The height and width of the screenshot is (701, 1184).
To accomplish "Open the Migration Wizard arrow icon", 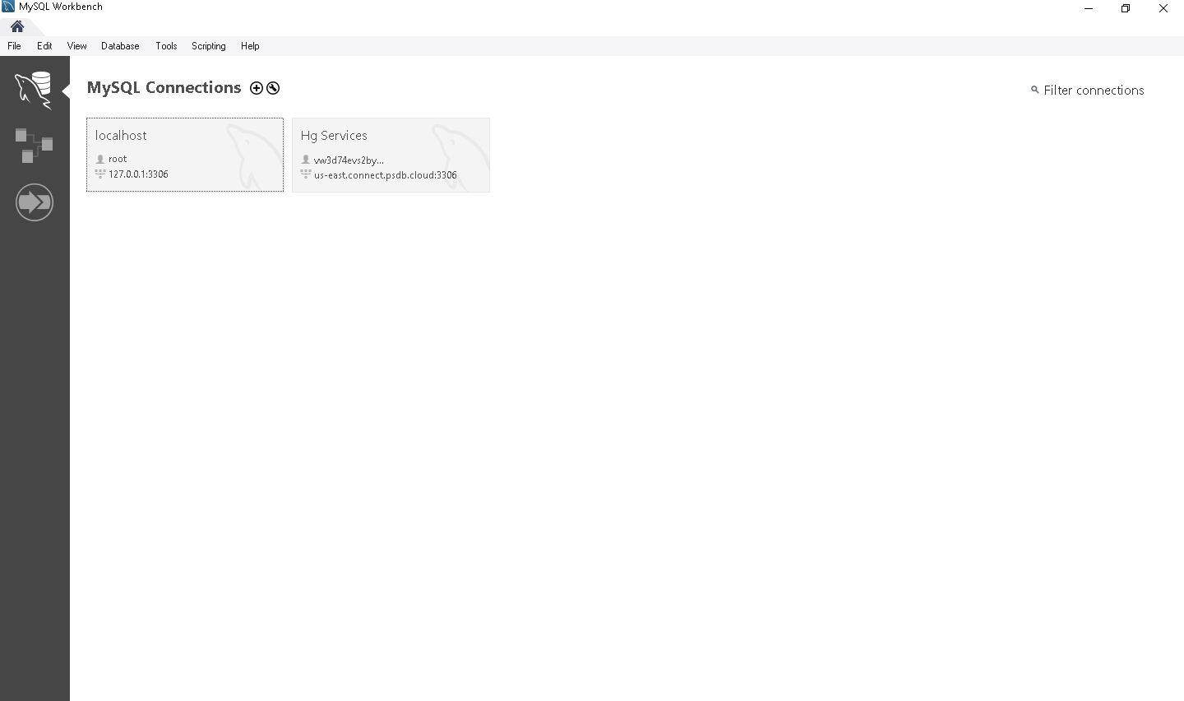I will 35,202.
